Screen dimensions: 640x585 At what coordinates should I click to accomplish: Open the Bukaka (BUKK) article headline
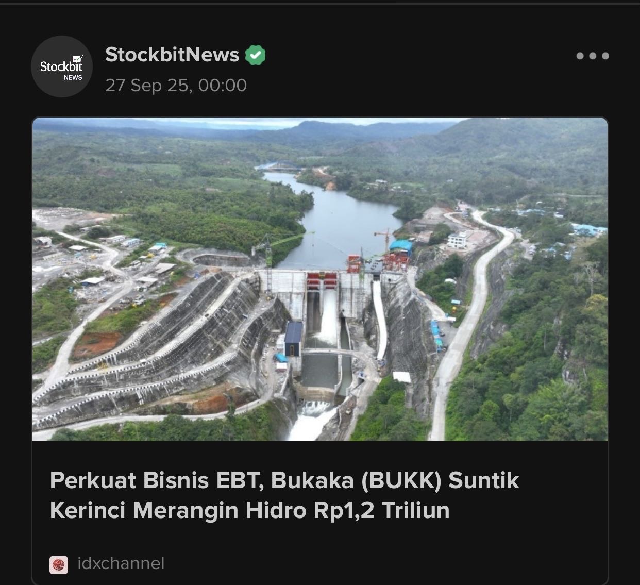pyautogui.click(x=284, y=495)
